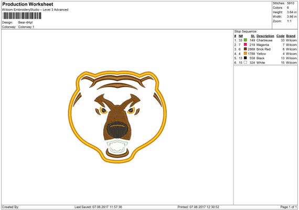Click the 'Colorway:' label
The image size is (299, 210).
pos(9,27)
